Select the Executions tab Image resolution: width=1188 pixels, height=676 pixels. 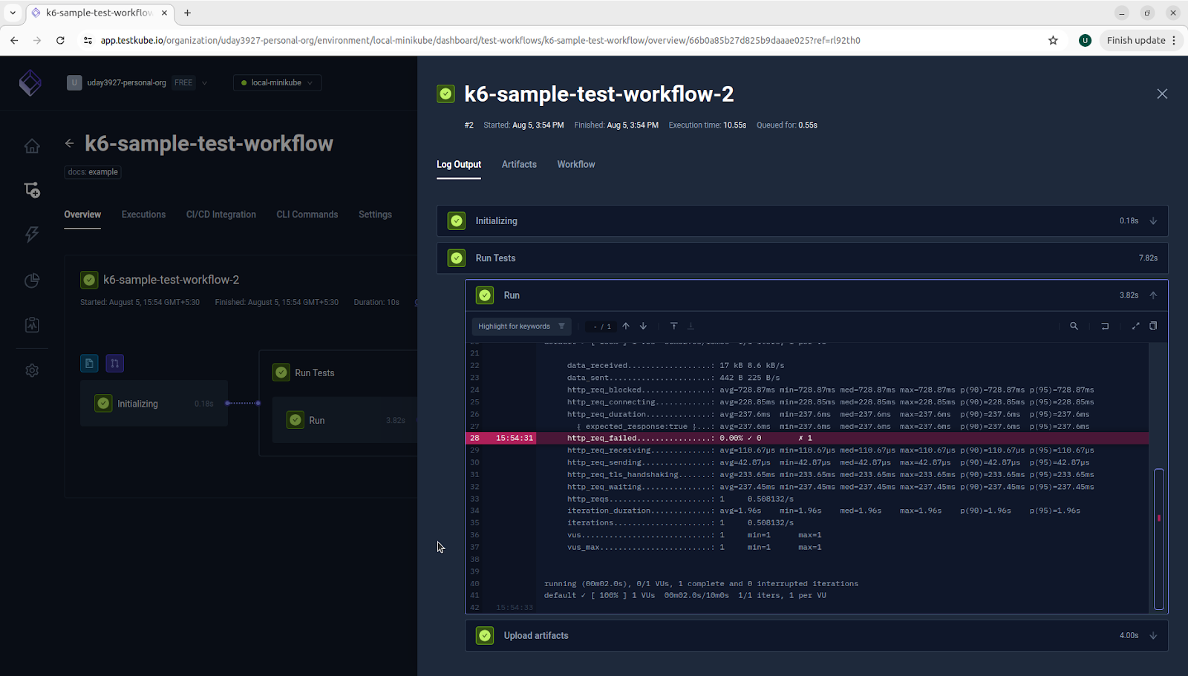(x=143, y=214)
